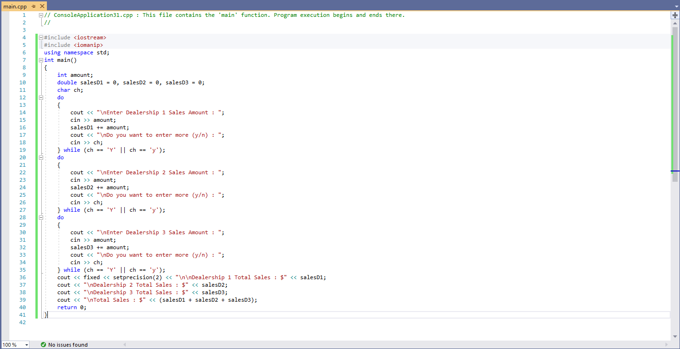Click line number 42 in the margin
This screenshot has width=680, height=349.
point(23,322)
